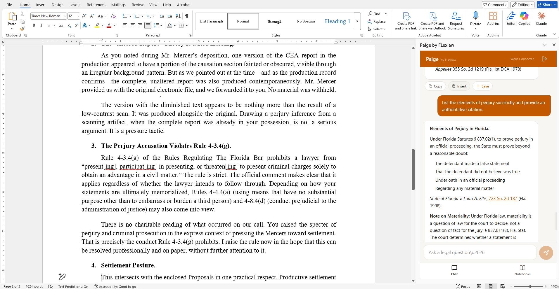Screen dimensions: 559x289
Task: Switch to the Review tab
Action: coord(137,5)
